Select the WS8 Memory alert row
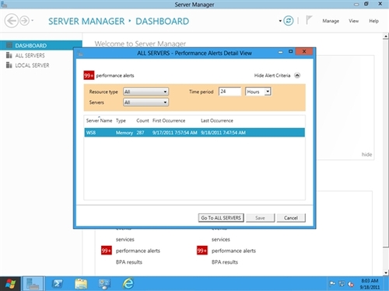Image resolution: width=389 pixels, height=291 pixels. (194, 133)
